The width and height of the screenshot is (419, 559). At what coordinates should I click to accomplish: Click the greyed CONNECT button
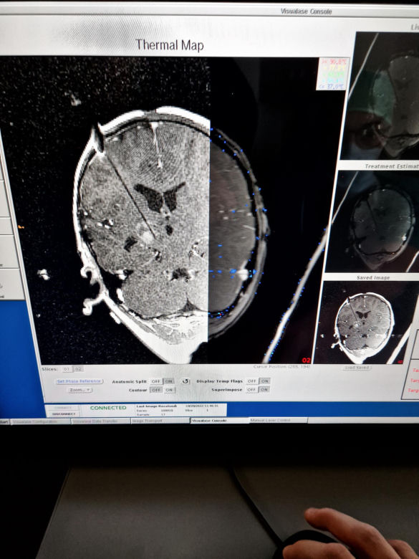pyautogui.click(x=64, y=408)
